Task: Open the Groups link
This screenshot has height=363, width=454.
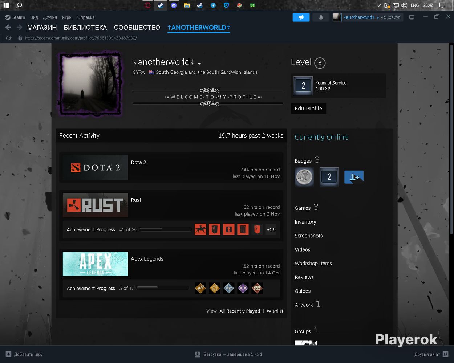Action: (x=303, y=331)
